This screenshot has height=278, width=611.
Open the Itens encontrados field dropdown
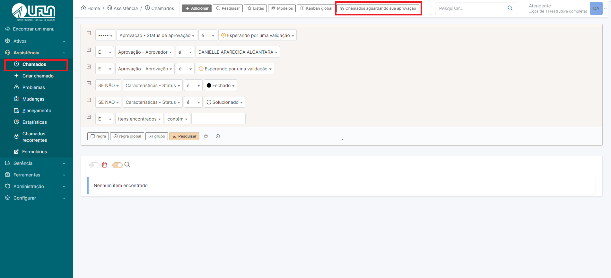point(139,119)
